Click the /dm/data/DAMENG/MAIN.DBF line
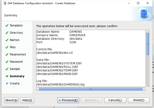 (57, 74)
